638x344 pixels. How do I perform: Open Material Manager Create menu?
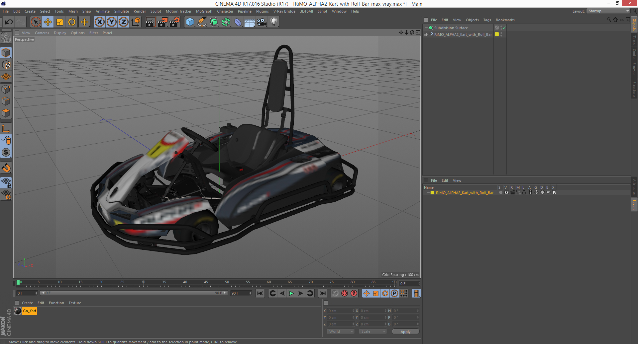tap(27, 303)
